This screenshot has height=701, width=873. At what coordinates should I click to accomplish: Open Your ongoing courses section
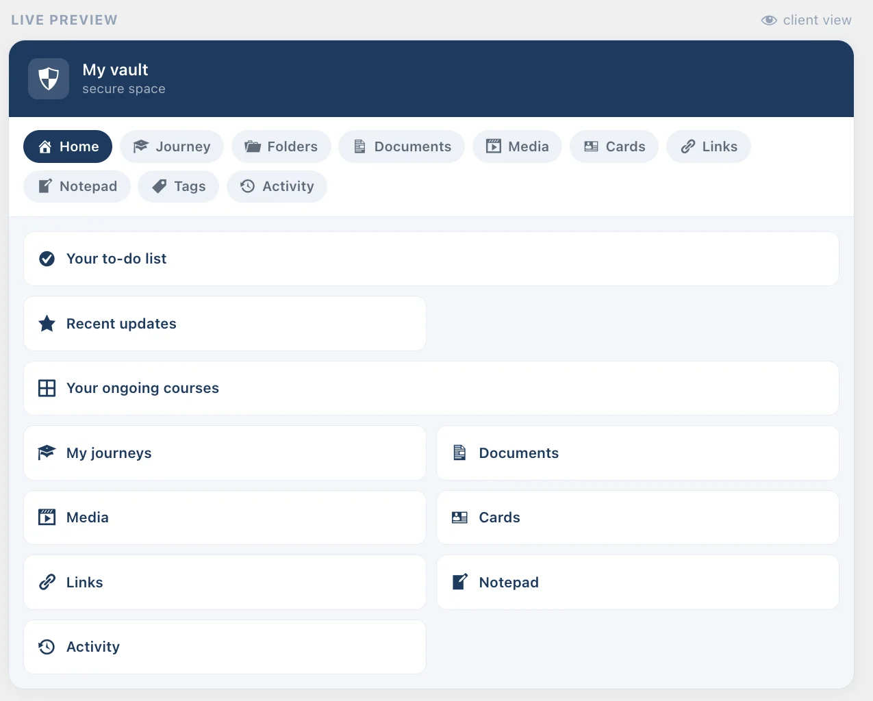[431, 388]
